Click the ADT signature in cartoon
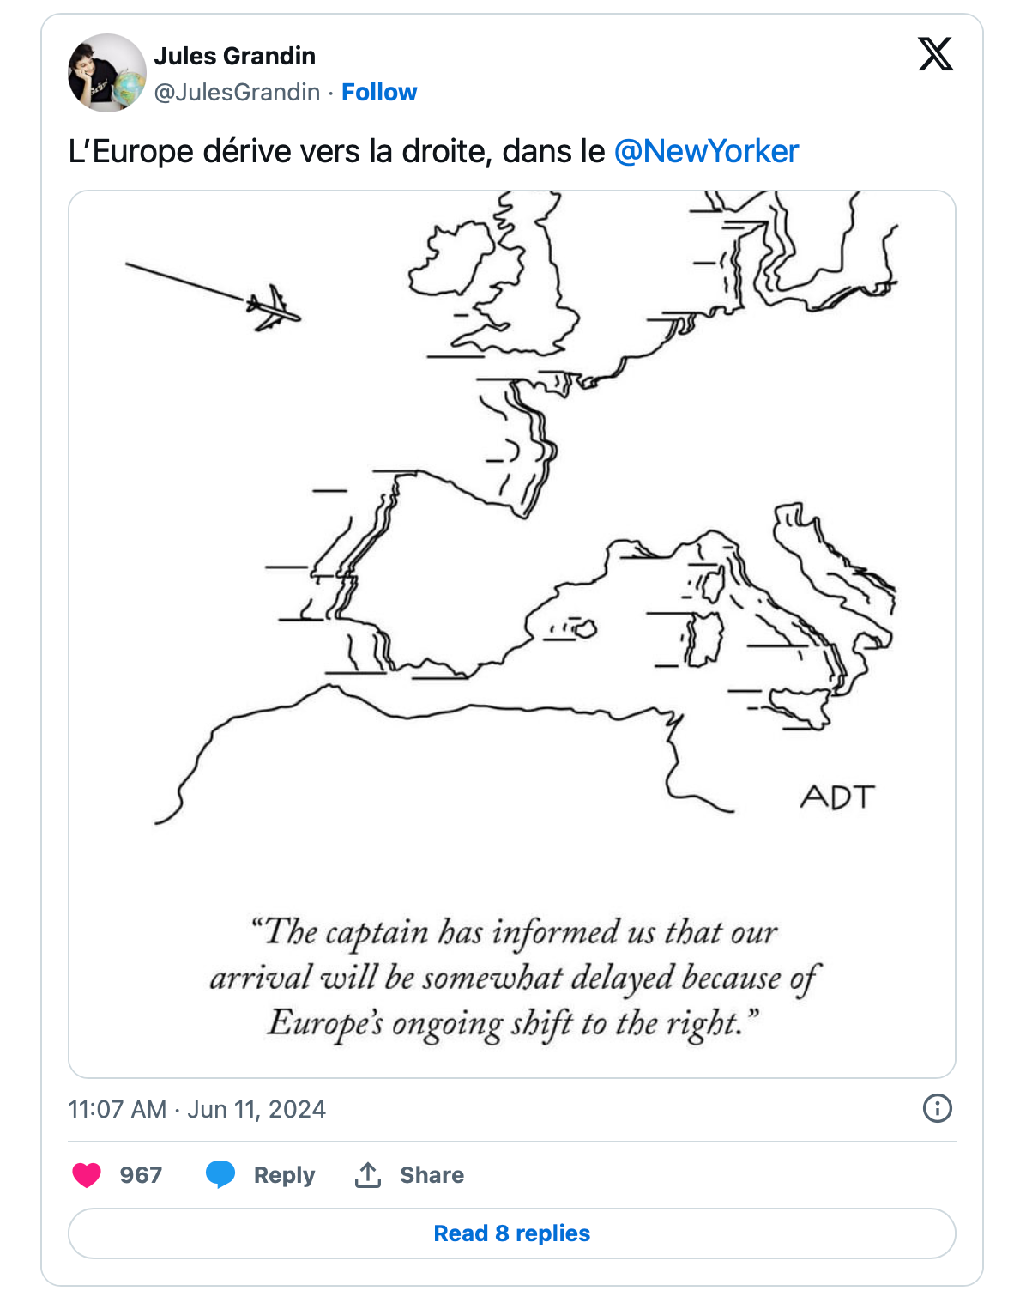Viewport: 1026px width, 1297px height. [837, 797]
